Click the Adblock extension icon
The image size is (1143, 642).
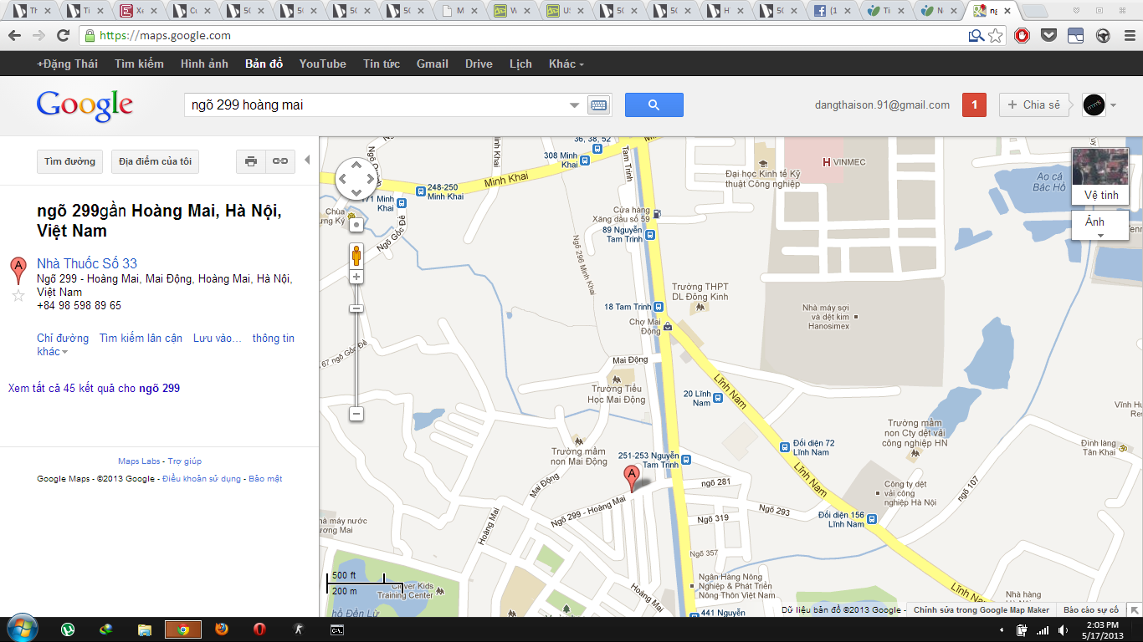[x=1022, y=36]
